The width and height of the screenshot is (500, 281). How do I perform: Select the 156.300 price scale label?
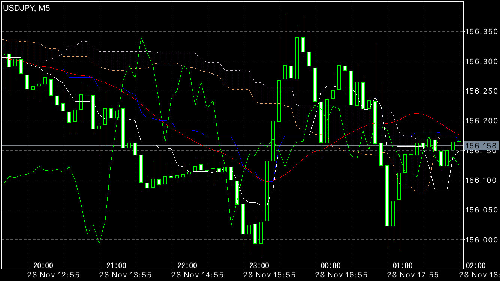coord(481,61)
